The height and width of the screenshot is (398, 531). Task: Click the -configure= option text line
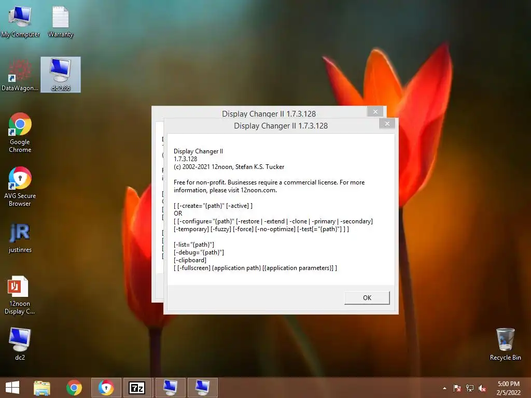273,221
